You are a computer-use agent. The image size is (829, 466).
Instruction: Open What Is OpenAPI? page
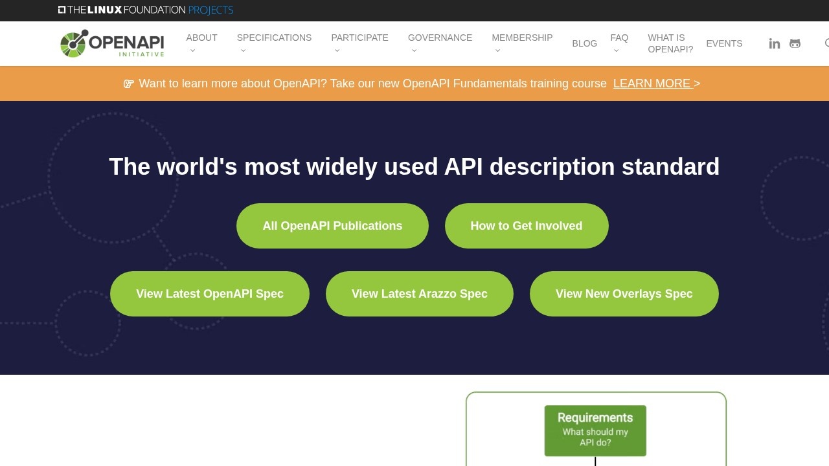[670, 43]
